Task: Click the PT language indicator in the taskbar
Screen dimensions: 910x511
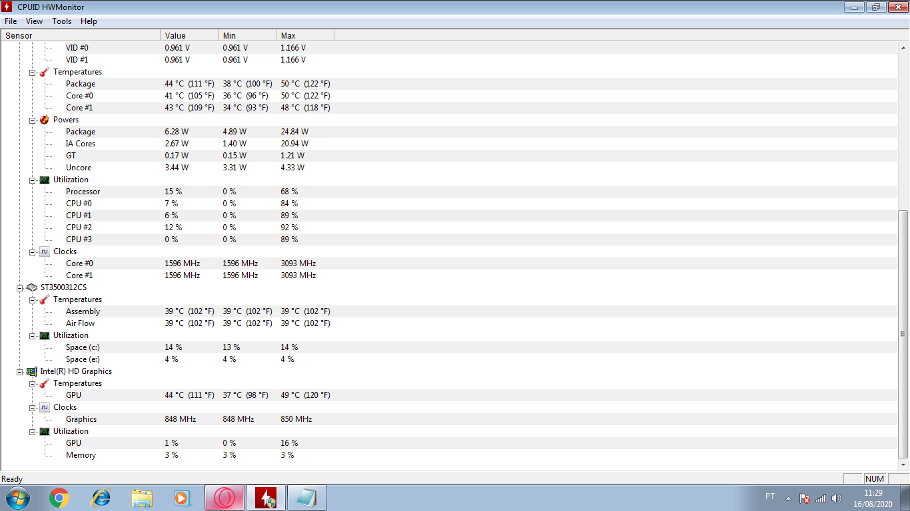Action: coord(770,496)
